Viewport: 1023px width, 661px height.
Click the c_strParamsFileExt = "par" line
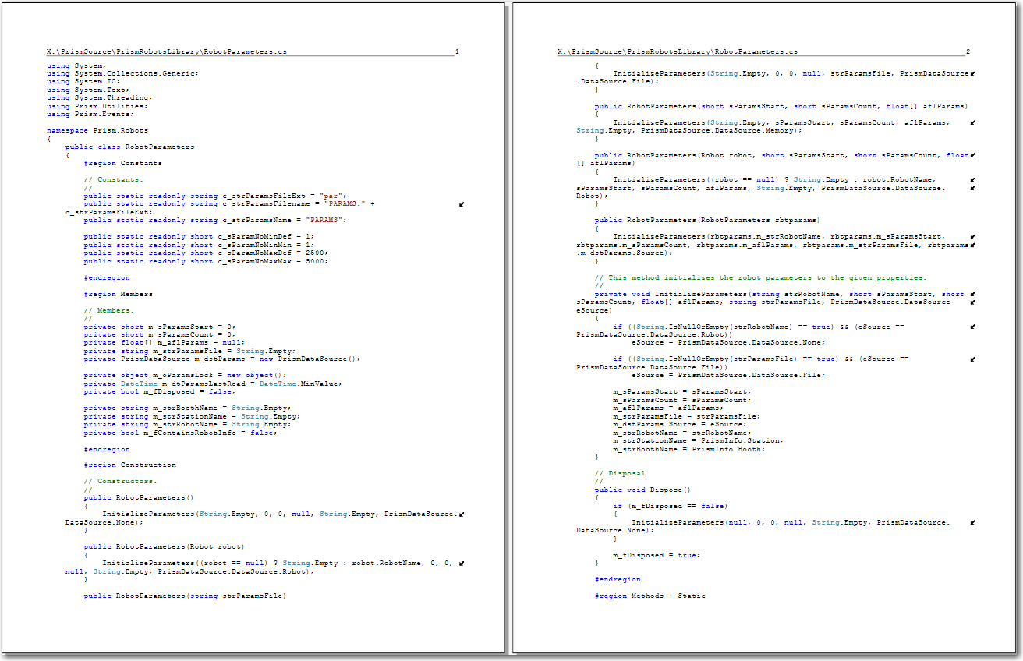point(215,196)
